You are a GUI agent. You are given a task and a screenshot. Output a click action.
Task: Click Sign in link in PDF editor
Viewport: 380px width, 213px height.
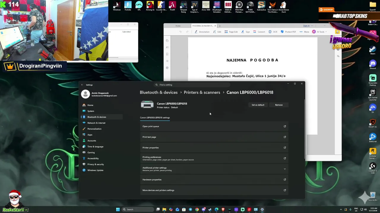click(x=306, y=26)
